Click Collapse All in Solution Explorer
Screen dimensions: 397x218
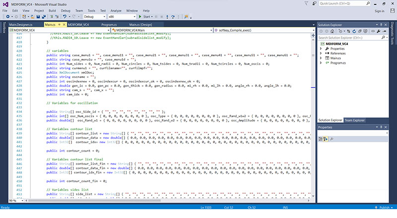359,31
